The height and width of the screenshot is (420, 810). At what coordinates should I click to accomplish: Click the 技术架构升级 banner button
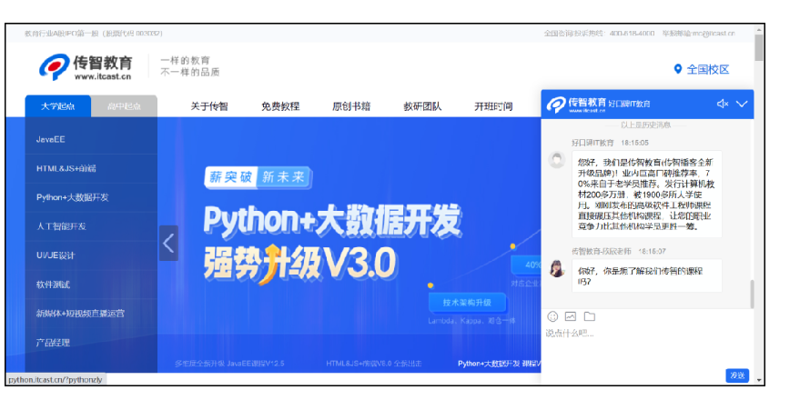click(x=467, y=303)
